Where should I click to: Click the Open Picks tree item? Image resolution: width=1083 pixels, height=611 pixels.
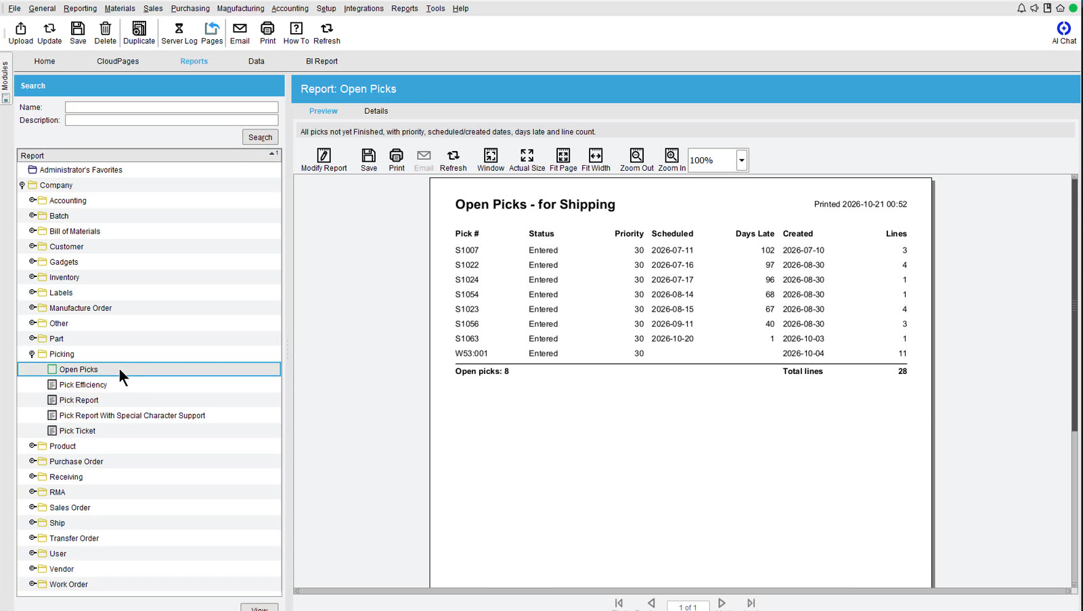point(149,369)
